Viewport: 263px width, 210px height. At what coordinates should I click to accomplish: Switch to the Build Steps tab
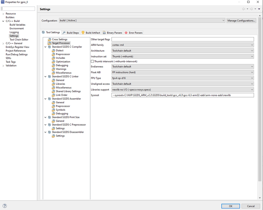71,33
